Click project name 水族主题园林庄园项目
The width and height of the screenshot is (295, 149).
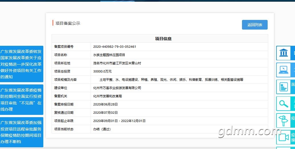tap(109, 55)
